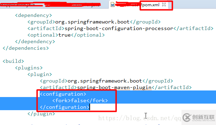Screen dimensions: 216x125
Task: Click the closing plugin tag
Action: coord(41,114)
